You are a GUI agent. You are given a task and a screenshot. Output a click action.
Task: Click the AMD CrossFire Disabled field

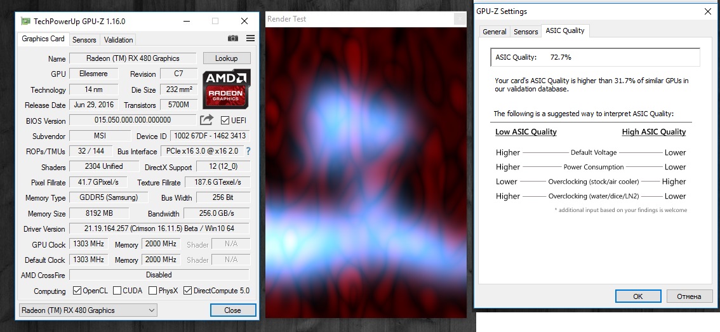tap(159, 275)
